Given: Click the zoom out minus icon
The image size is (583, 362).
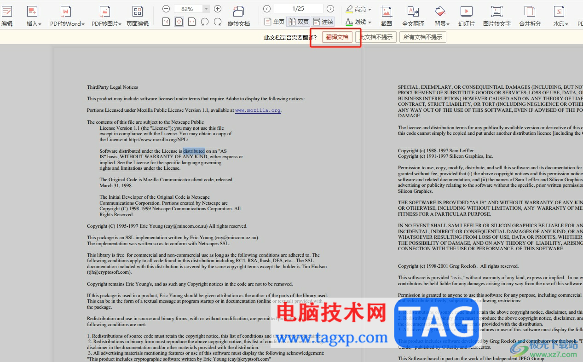Looking at the screenshot, I should [166, 9].
